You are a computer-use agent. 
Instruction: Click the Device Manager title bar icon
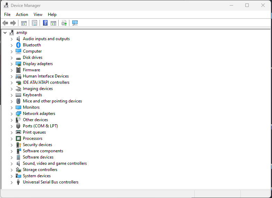click(x=6, y=6)
